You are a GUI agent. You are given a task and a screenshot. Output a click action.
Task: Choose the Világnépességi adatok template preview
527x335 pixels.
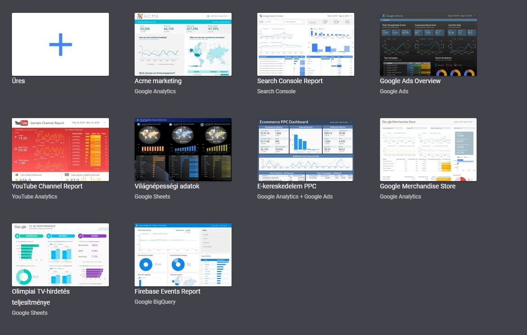183,150
